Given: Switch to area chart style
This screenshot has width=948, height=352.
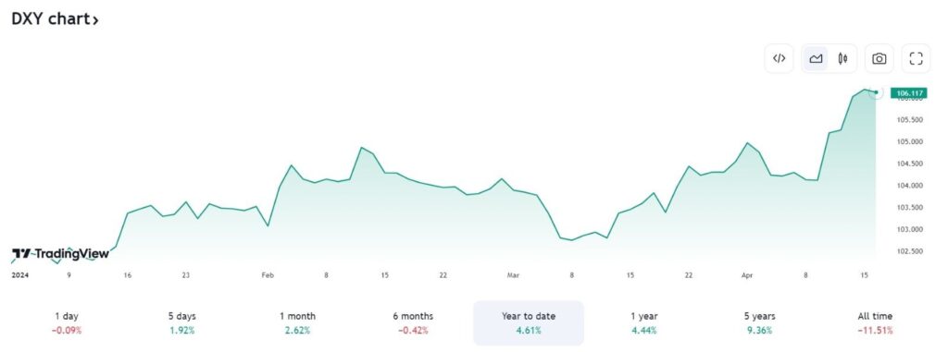Looking at the screenshot, I should click(x=816, y=58).
